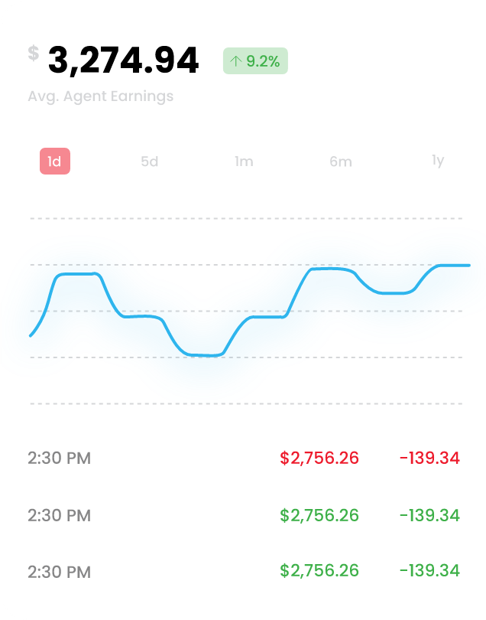Click the red -139.34 change value
The image size is (486, 620).
point(429,458)
